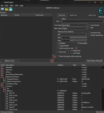Viewport: 104px width, 113px height.
Task: Toggle the Fast Scan checkbox
Action: [58, 52]
